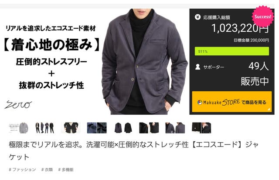The width and height of the screenshot is (279, 180).
Task: Open the #衣類 tag
Action: 47,170
